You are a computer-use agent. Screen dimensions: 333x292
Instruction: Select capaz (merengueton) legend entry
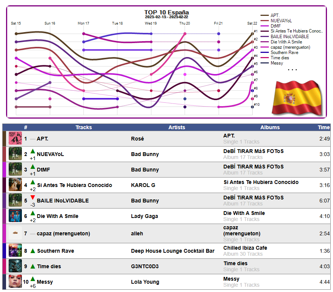(x=290, y=47)
